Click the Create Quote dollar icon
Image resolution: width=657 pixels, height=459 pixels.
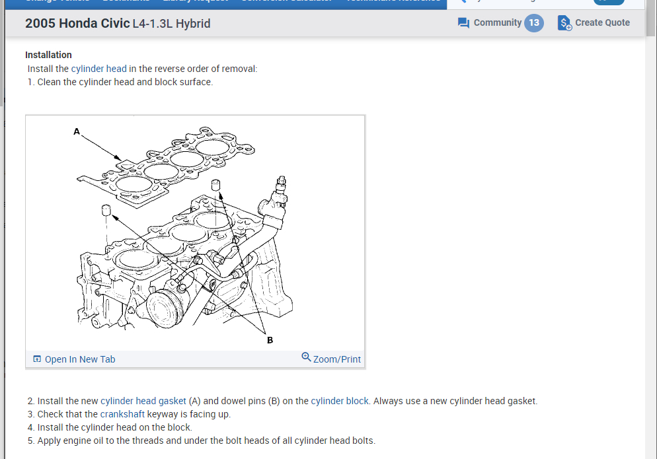[x=564, y=23]
